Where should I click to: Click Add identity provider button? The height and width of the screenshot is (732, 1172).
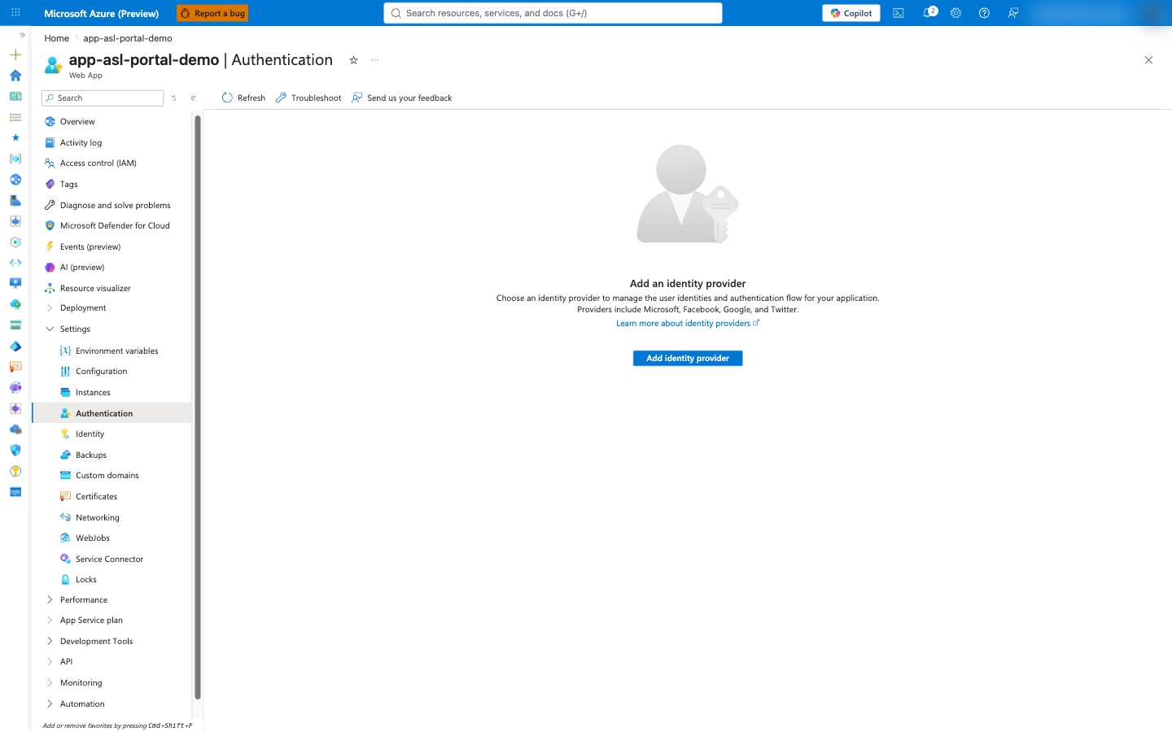point(688,358)
